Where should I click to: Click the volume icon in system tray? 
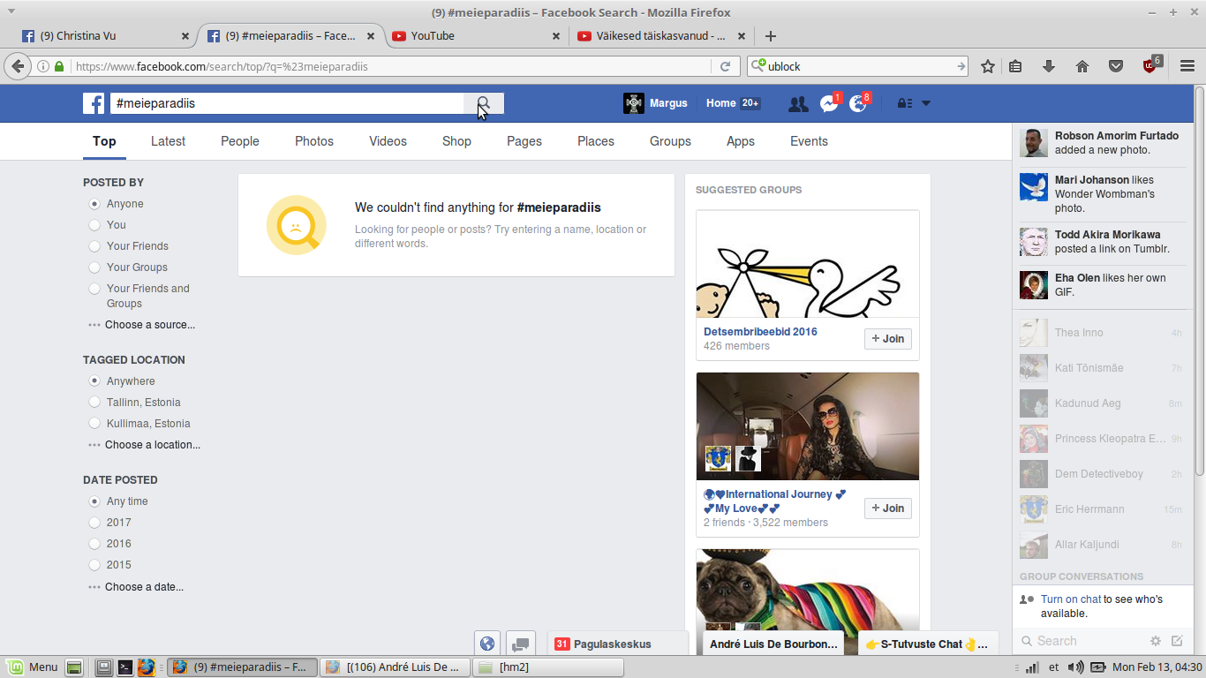(x=1075, y=667)
